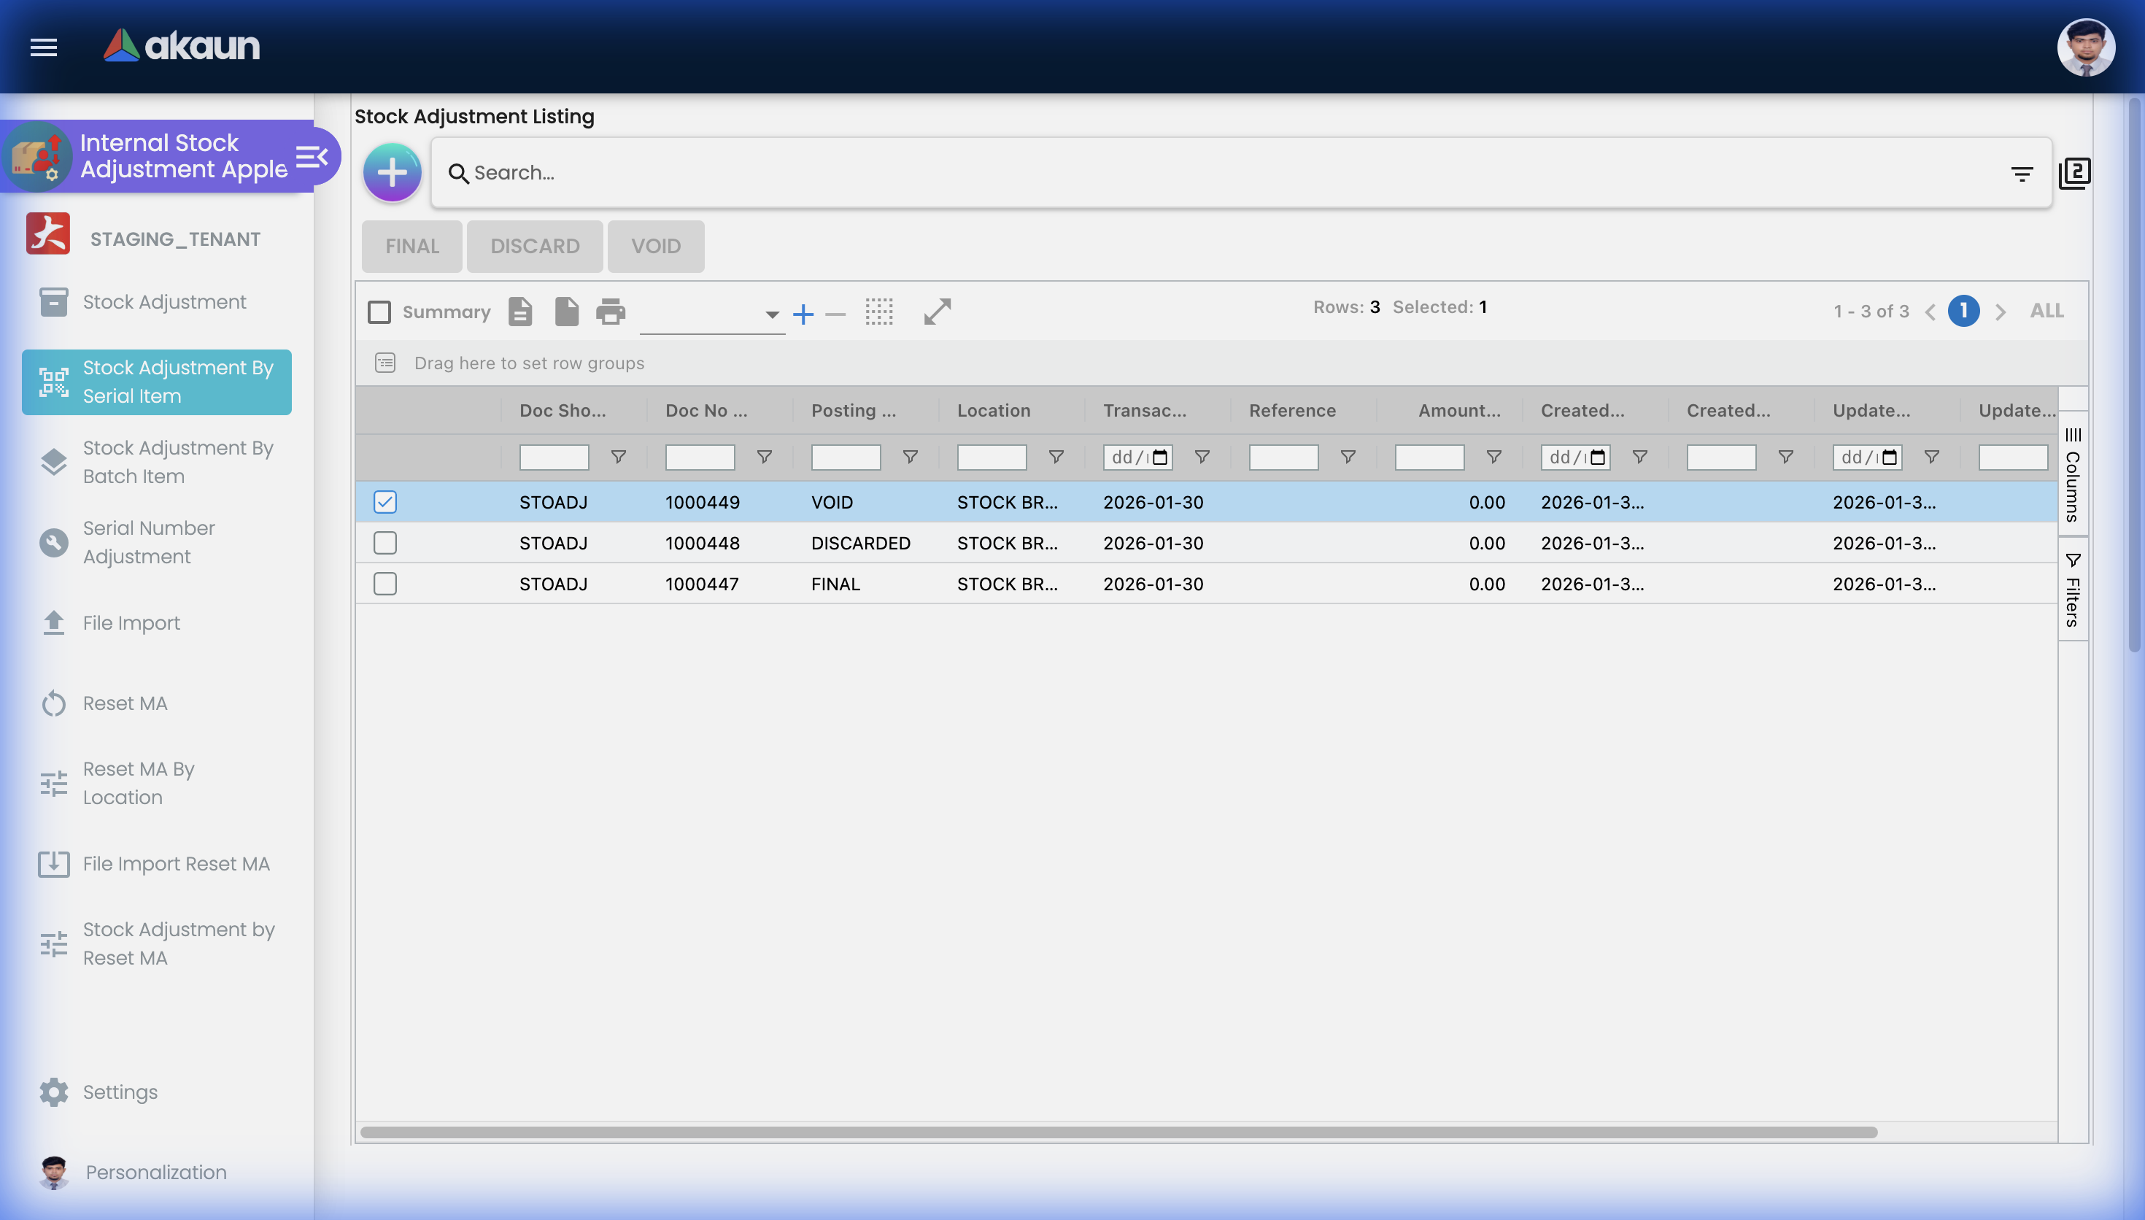Check the row checkbox for document 1000448

(x=384, y=542)
